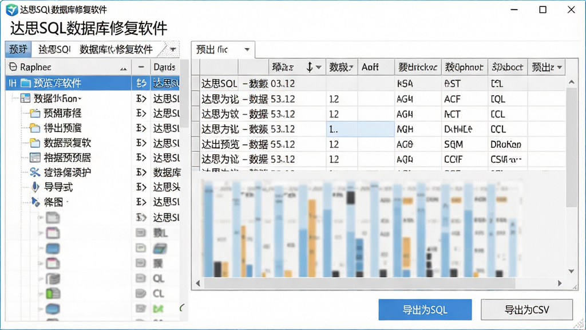Open the tab strip overflow arrow

[x=173, y=49]
